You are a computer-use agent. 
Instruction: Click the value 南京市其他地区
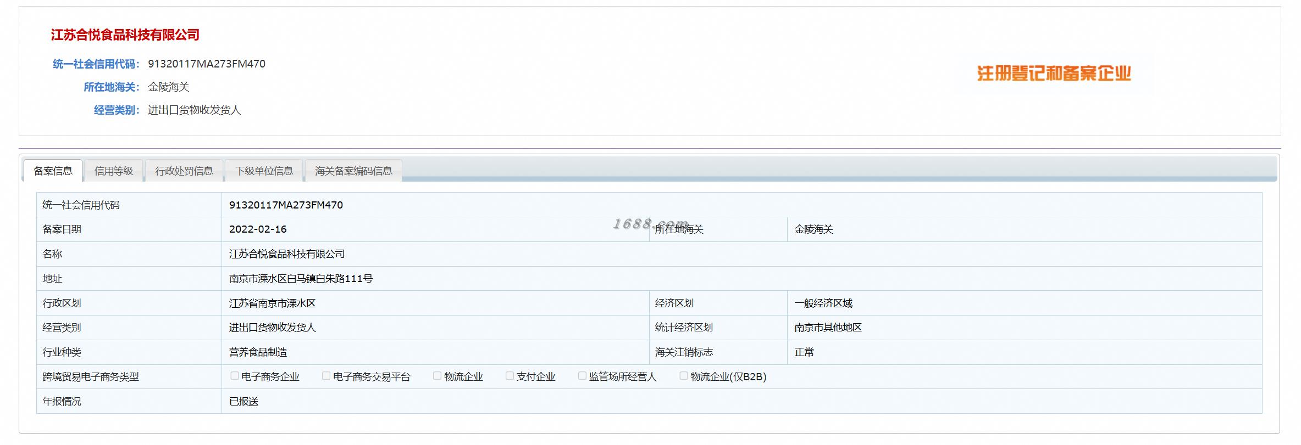point(828,328)
